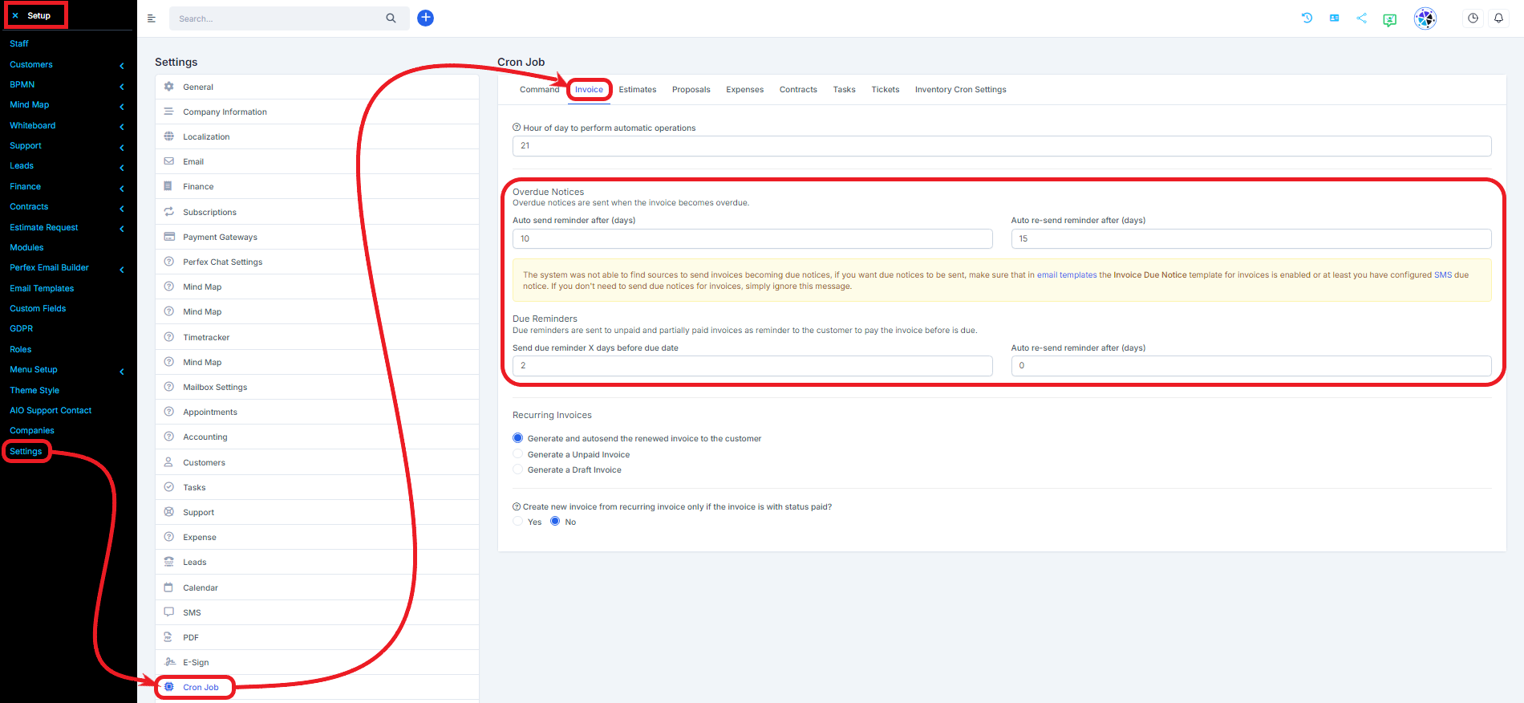Select Generate and autosend the renewed invoice
This screenshot has height=703, width=1524.
518,438
